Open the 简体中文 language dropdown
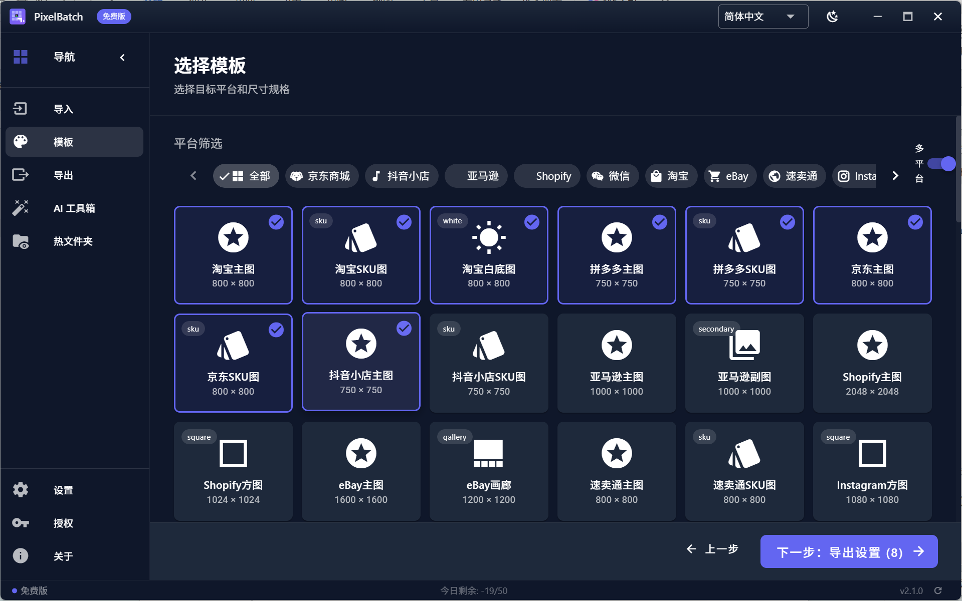Viewport: 962px width, 601px height. pyautogui.click(x=763, y=17)
